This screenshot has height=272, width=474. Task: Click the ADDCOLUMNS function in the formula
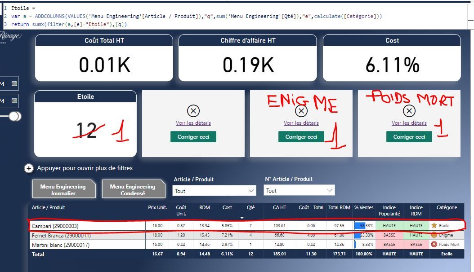(x=50, y=16)
